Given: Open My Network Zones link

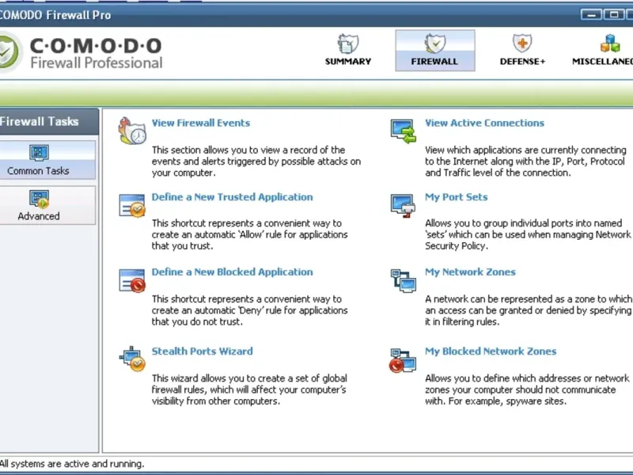Looking at the screenshot, I should pyautogui.click(x=470, y=272).
